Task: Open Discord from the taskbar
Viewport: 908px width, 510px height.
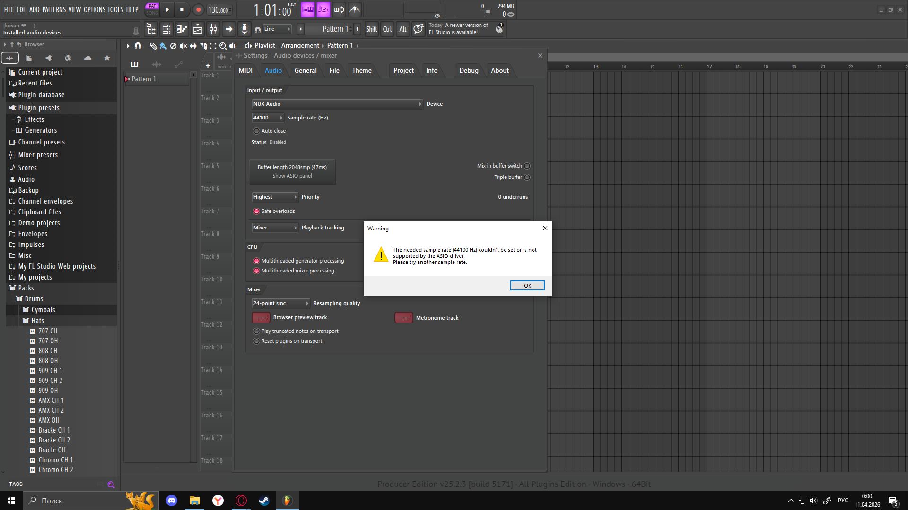Action: click(x=172, y=501)
